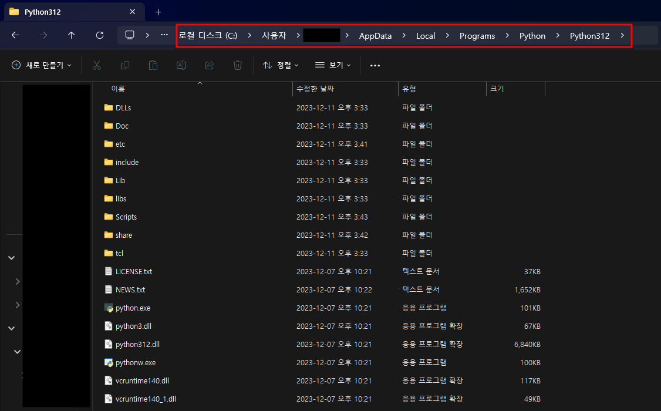Select the Programs breadcrumb segment
This screenshot has height=411, width=661.
click(x=477, y=36)
